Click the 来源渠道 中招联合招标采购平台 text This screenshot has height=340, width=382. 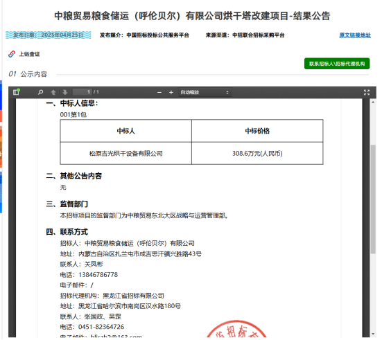[x=245, y=35]
